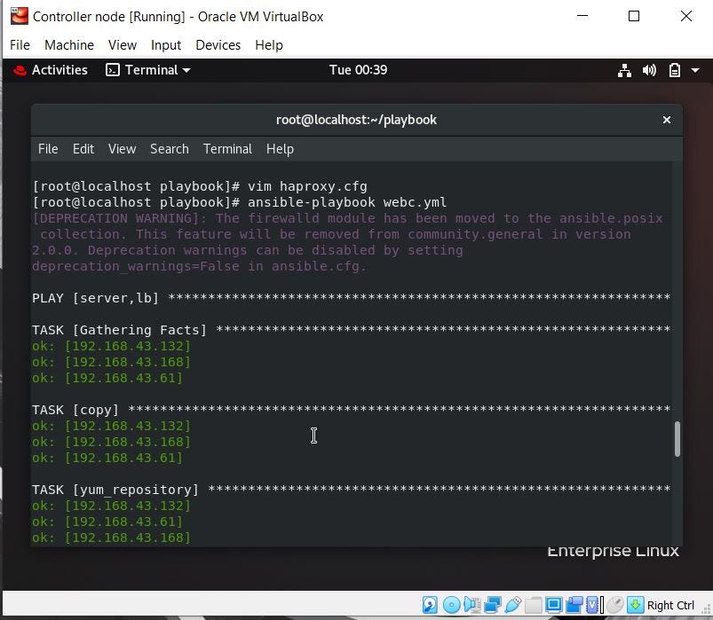Click the terminal icon in GNOME top bar
The height and width of the screenshot is (620, 713).
112,70
